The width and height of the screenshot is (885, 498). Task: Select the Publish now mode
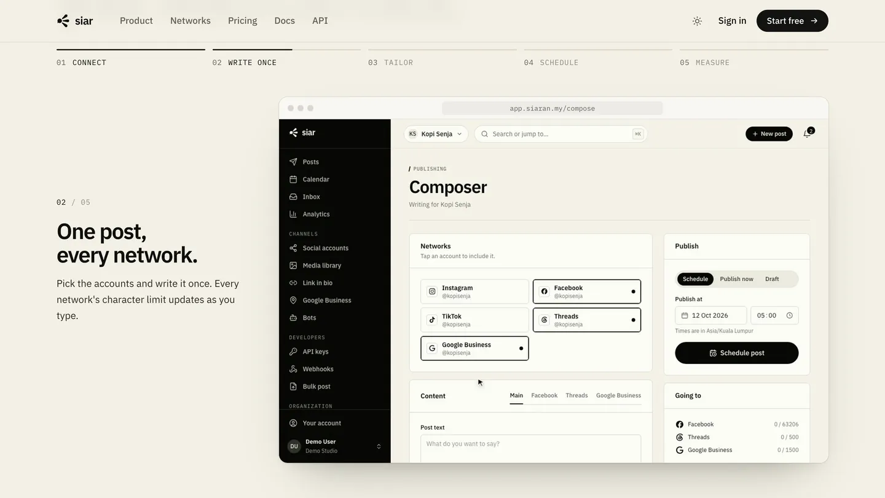pos(736,279)
